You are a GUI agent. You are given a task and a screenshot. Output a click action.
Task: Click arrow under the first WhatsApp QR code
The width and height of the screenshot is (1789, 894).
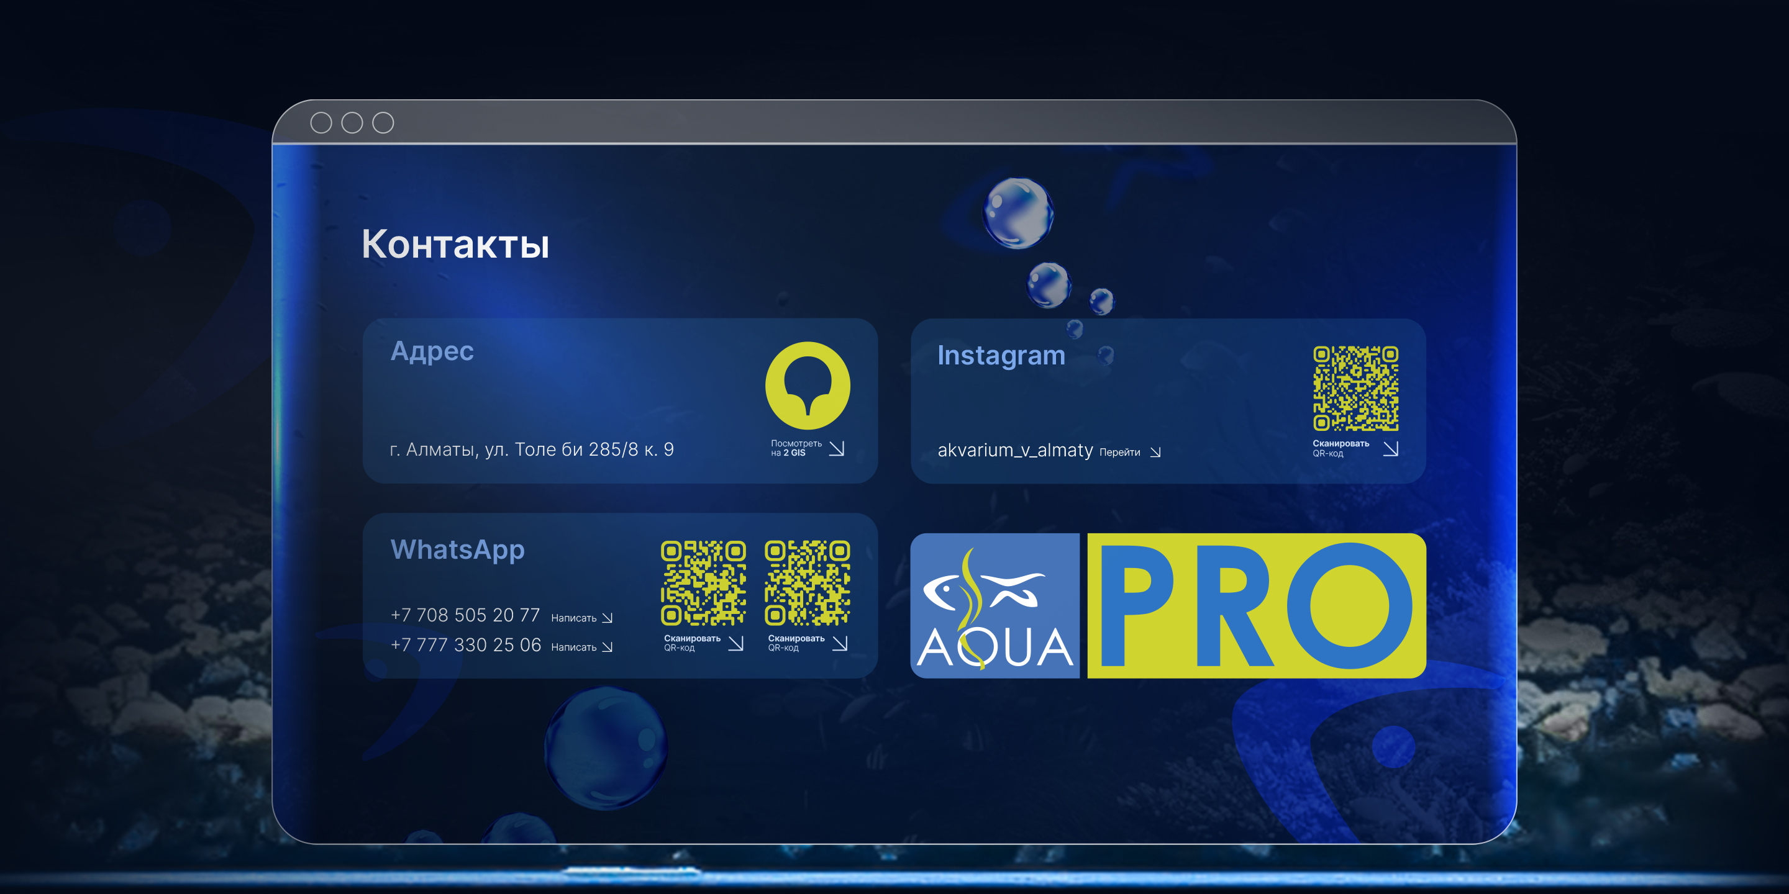tap(735, 643)
